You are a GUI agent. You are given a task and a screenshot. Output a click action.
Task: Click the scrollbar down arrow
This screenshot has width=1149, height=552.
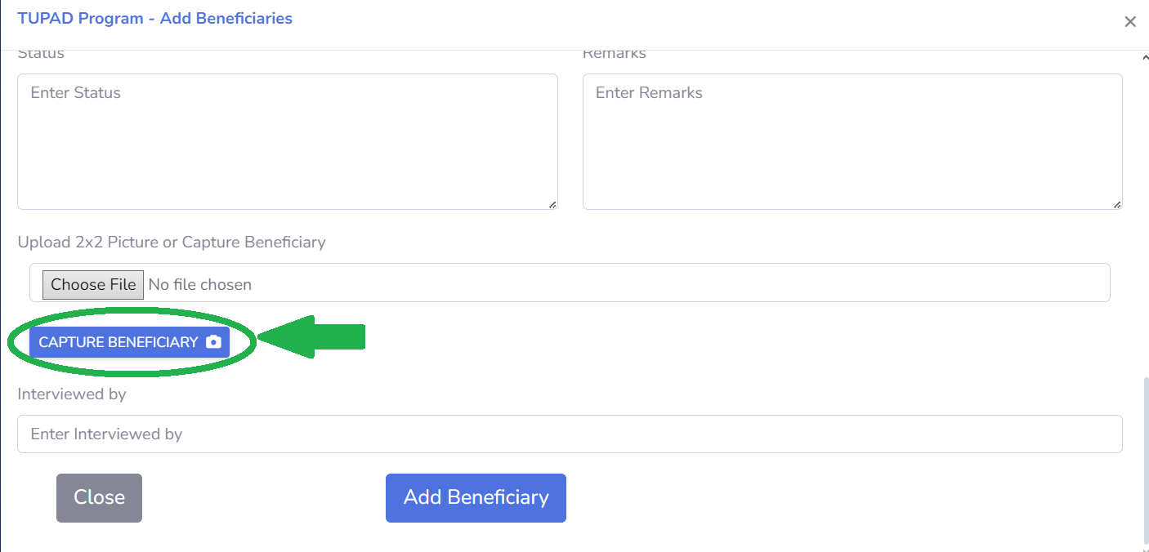(x=1144, y=548)
